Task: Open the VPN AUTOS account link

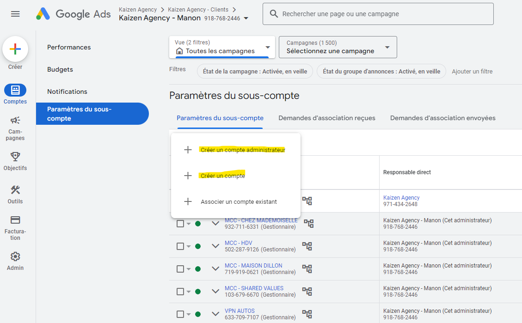Action: pos(240,311)
